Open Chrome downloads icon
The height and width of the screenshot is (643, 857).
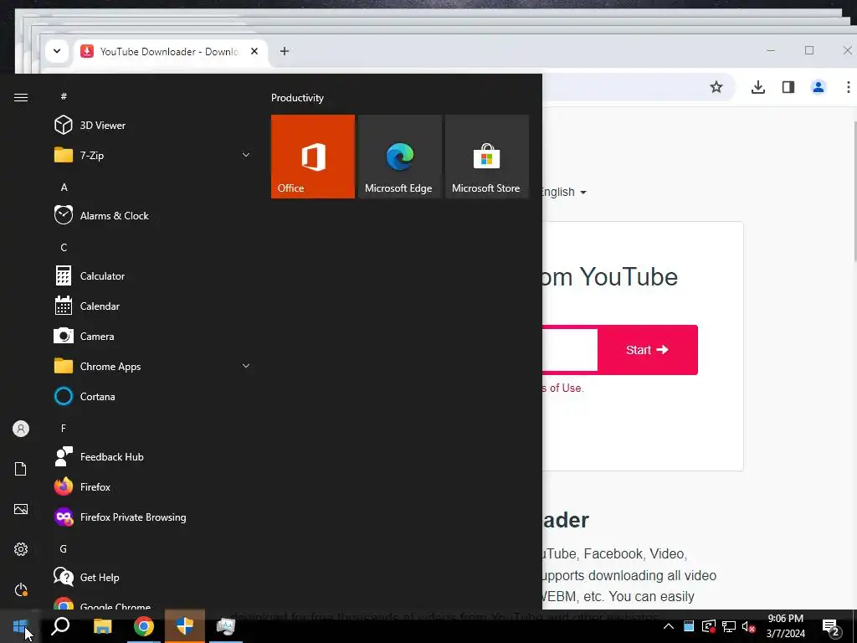(758, 87)
